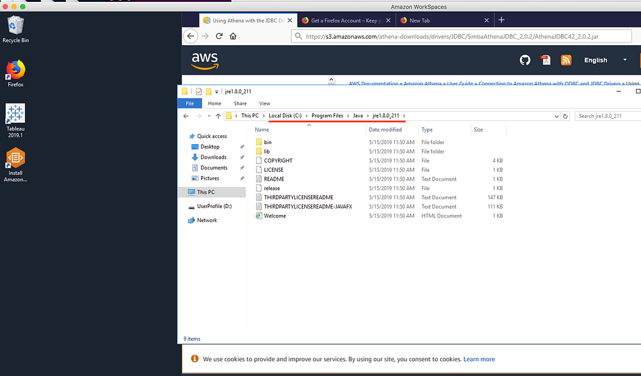Viewport: 641px width, 376px height.
Task: Click This PC in the breadcrumb path
Action: click(250, 116)
